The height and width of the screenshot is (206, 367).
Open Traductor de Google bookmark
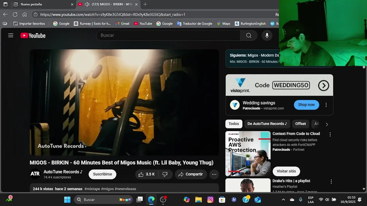point(195,23)
